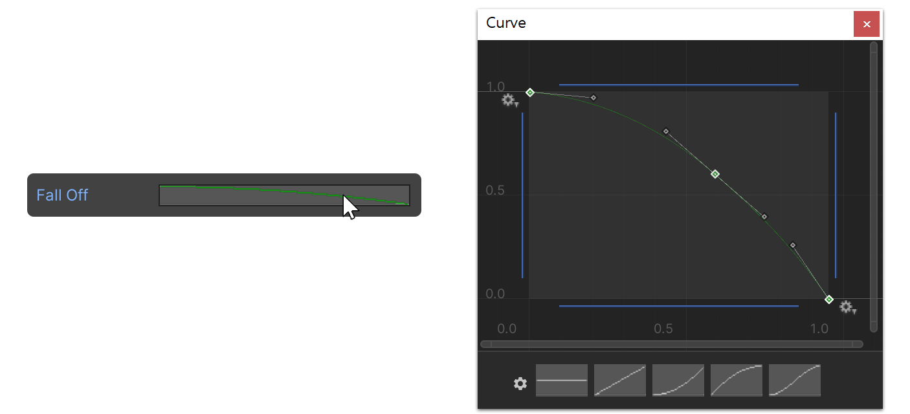This screenshot has width=910, height=414.
Task: Apply the ease-in curve preset
Action: click(678, 380)
